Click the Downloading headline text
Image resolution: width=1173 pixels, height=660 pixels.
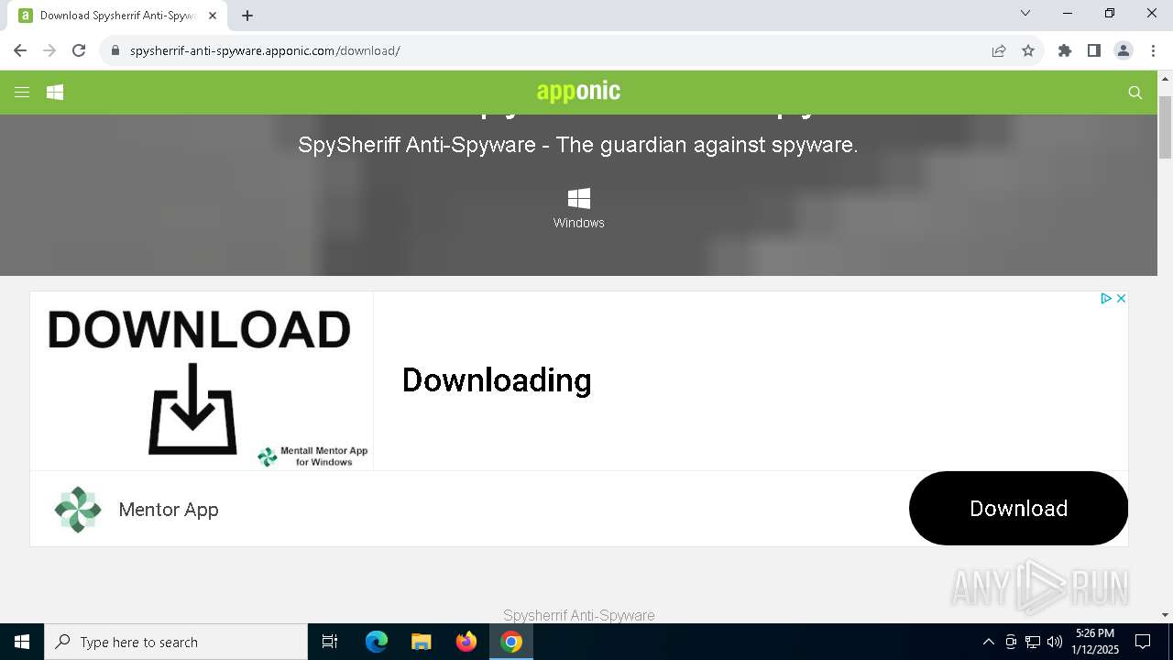(497, 379)
